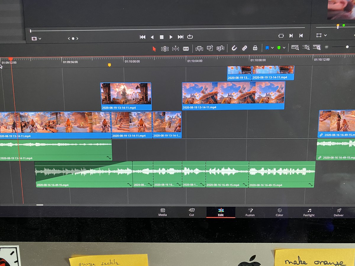355x266 pixels.
Task: Click the 01:10:04:00 timecode on the ruler
Action: point(195,61)
